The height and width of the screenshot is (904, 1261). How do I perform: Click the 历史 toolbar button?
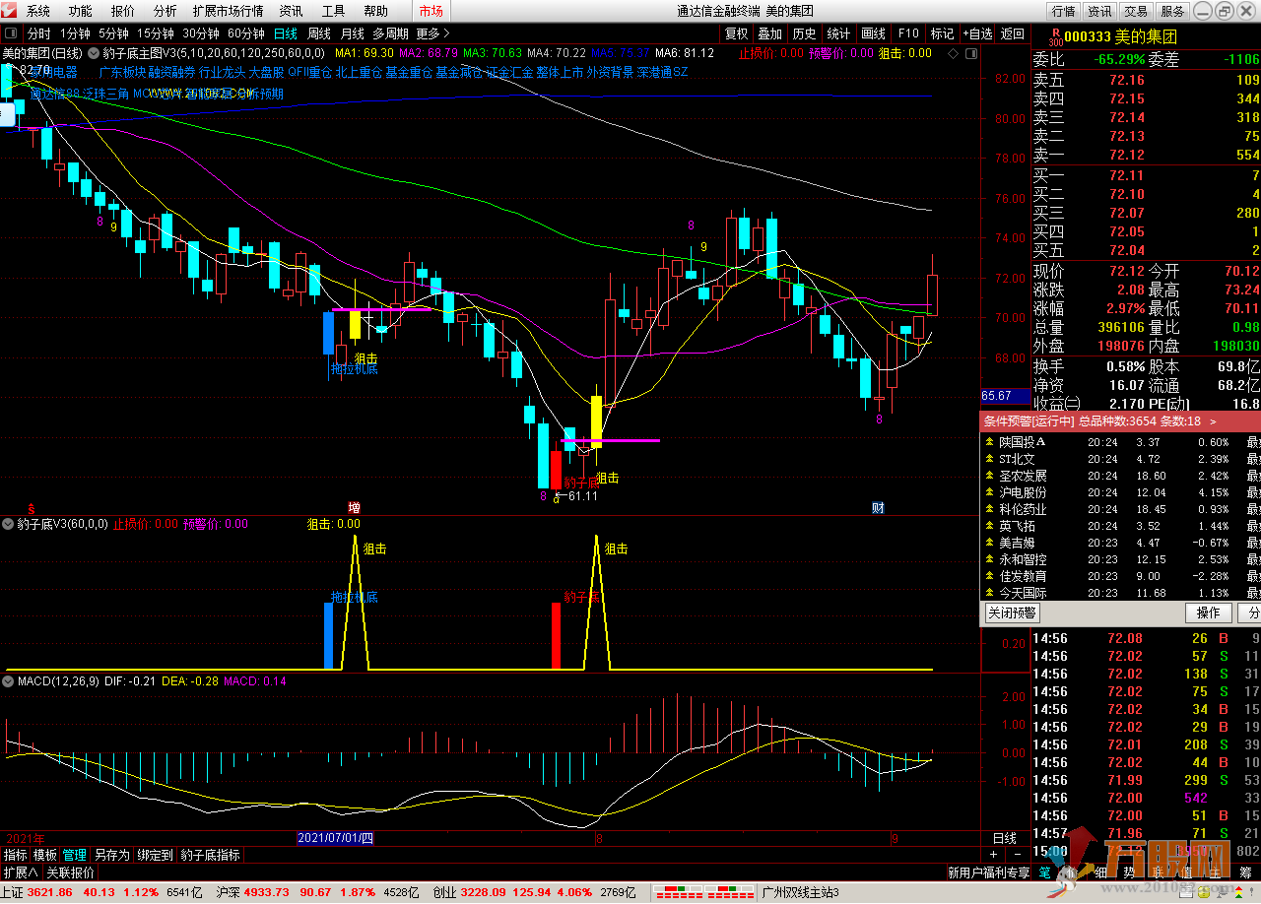click(x=804, y=33)
